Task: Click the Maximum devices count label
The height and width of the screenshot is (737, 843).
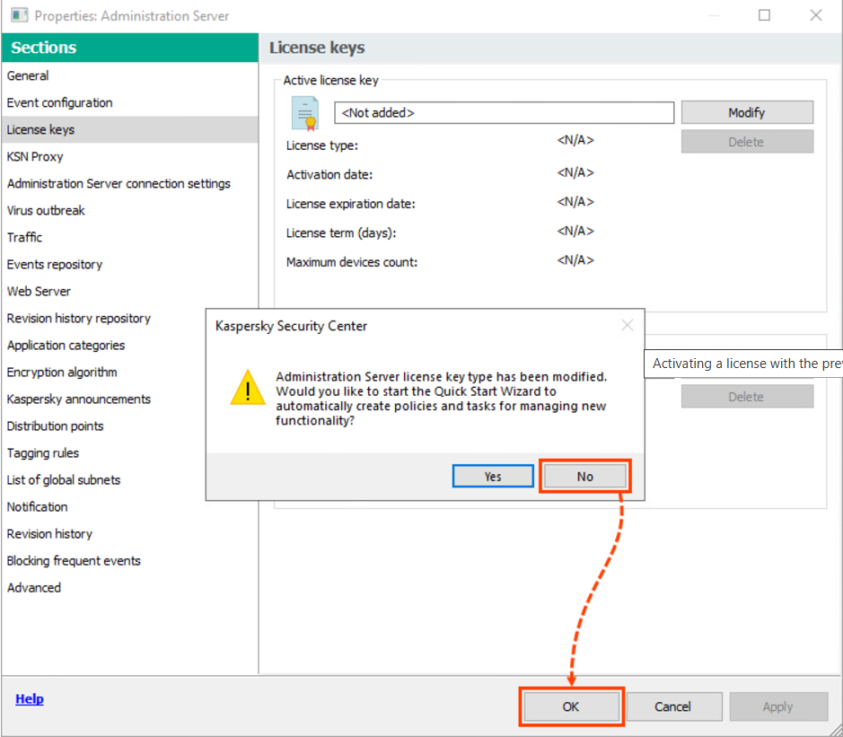Action: (352, 262)
